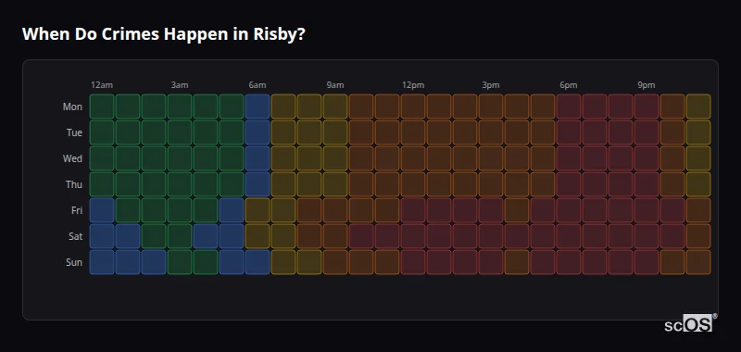The image size is (741, 352).
Task: Select the Saturday 1am blue cell
Action: pyautogui.click(x=128, y=236)
